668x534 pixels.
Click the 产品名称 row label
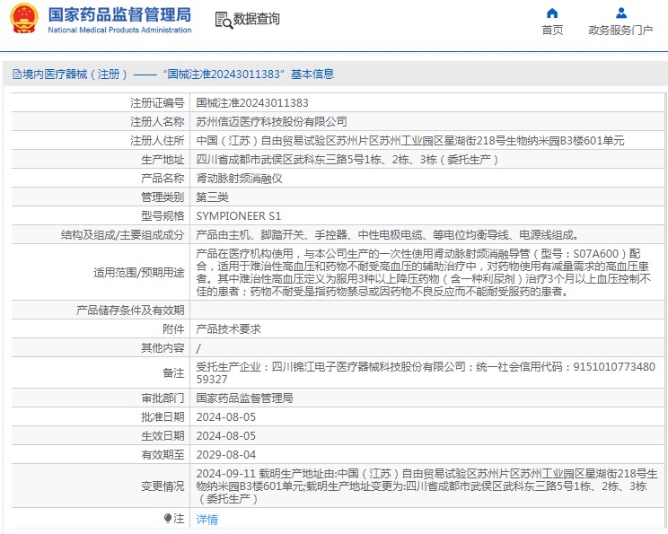coord(163,179)
